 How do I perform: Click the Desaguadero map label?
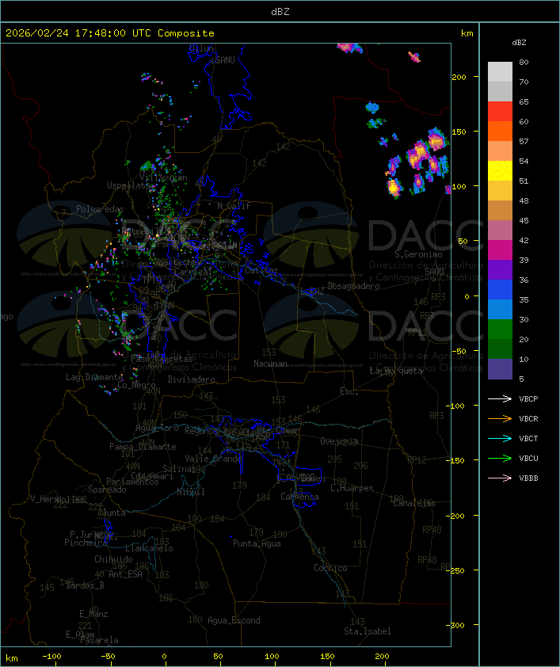[x=354, y=286]
